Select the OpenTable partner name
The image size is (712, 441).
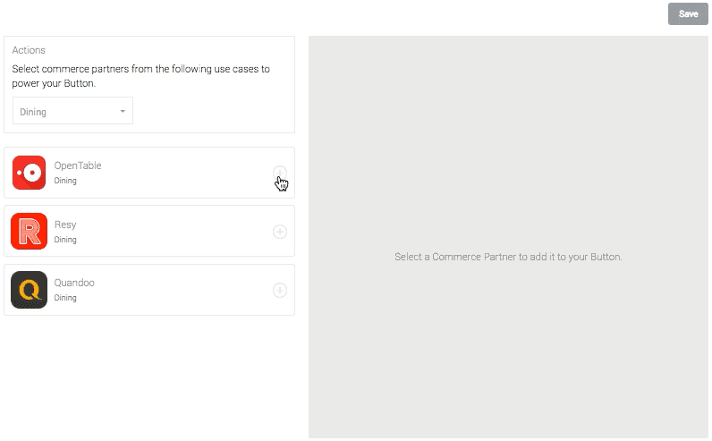click(x=78, y=165)
